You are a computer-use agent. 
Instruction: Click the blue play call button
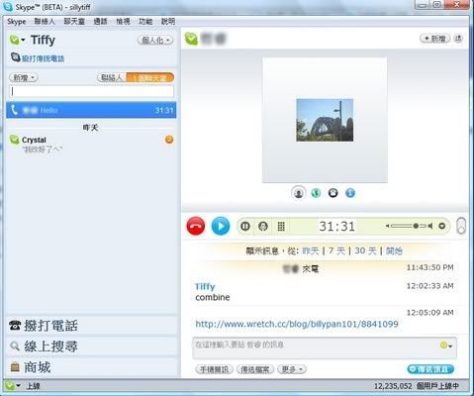coord(221,227)
